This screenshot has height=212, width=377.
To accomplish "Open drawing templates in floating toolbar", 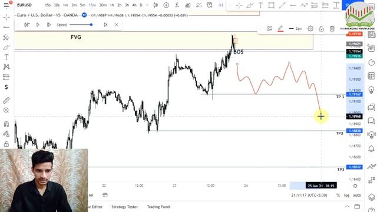I will coord(270,29).
